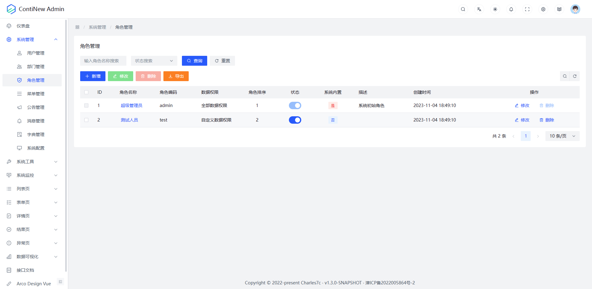The height and width of the screenshot is (289, 592).
Task: Open the global search icon in header
Action: coord(463,9)
